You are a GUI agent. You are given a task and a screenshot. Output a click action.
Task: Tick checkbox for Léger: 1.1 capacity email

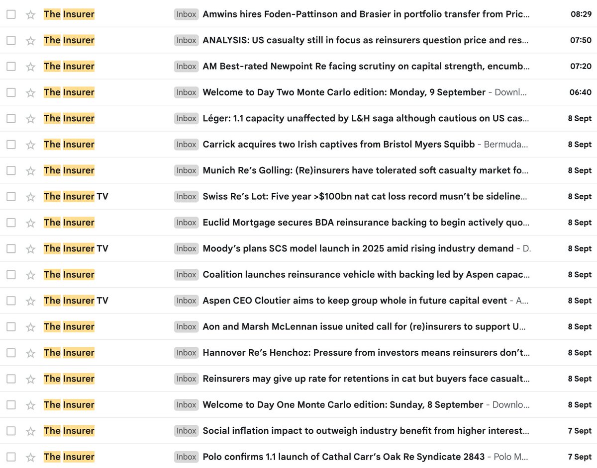tap(11, 118)
